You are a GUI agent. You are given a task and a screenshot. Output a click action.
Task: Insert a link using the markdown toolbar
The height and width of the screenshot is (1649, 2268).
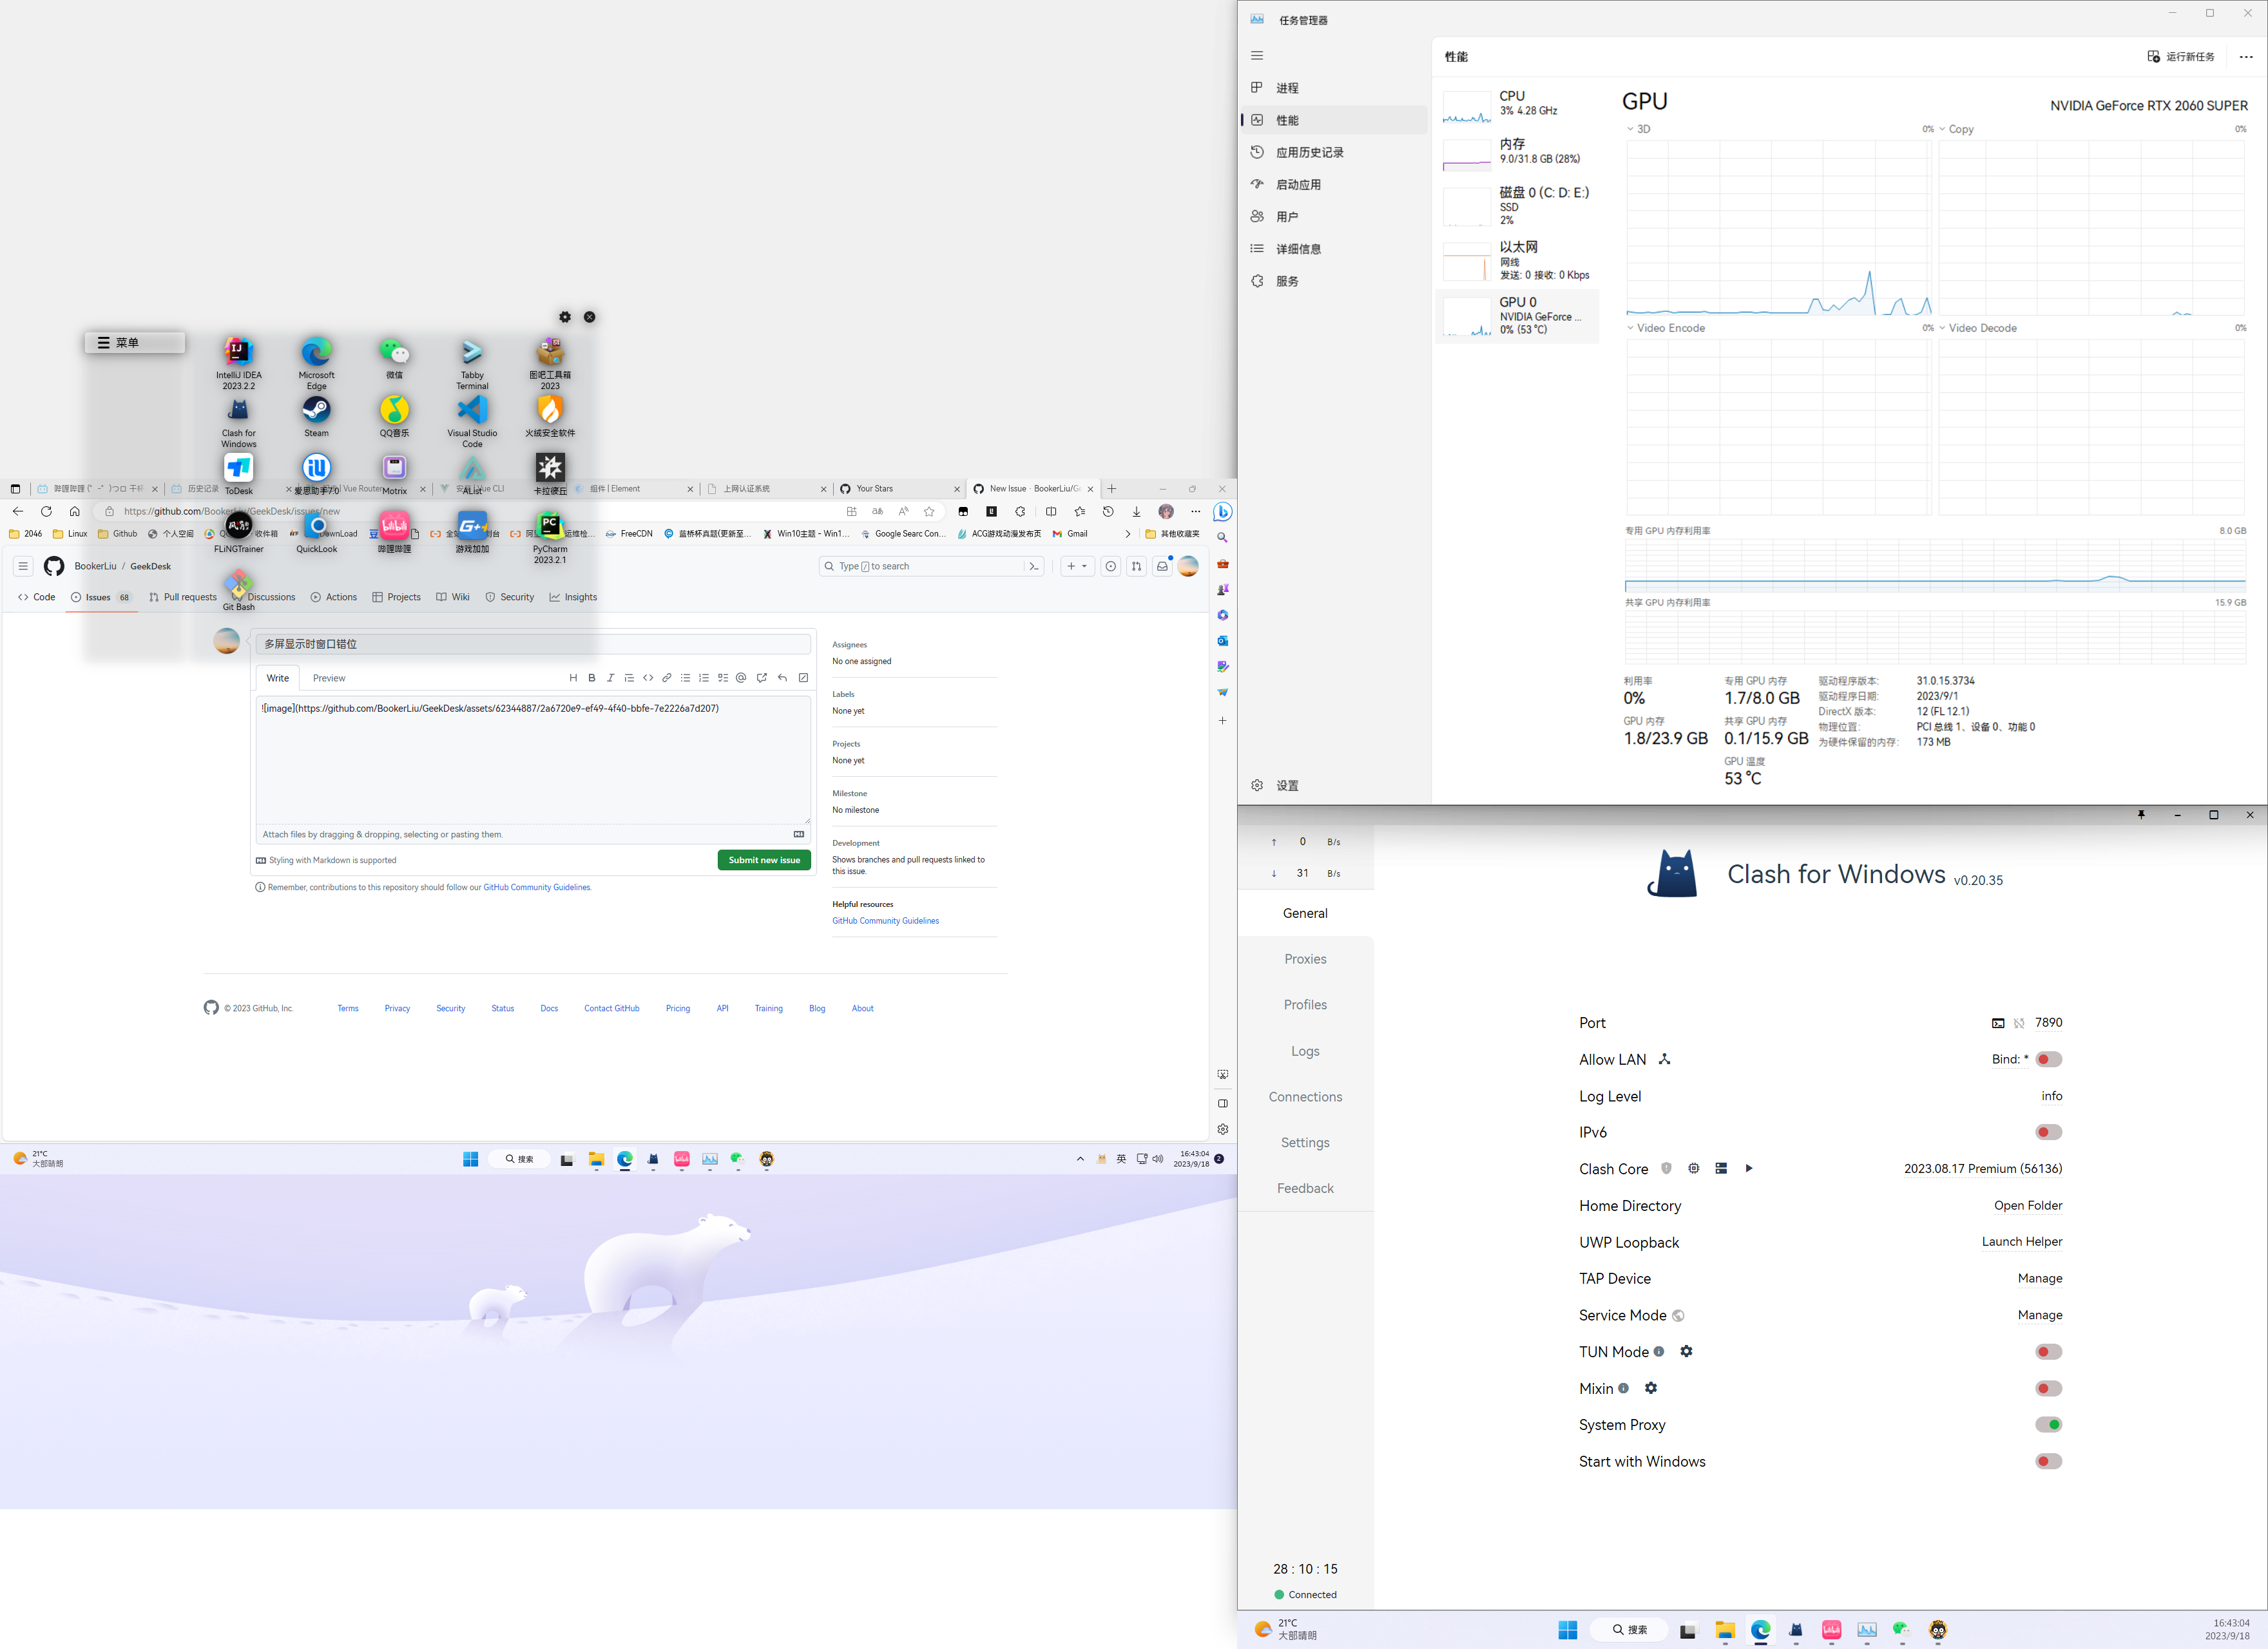click(666, 677)
